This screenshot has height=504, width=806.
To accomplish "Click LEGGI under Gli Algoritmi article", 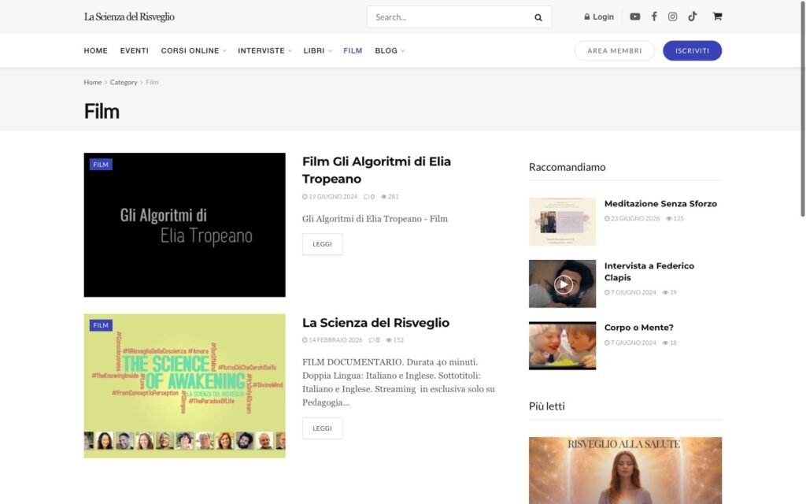I will coord(322,244).
